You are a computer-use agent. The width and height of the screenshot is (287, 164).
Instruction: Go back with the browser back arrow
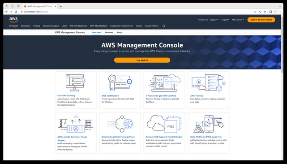(7, 12)
